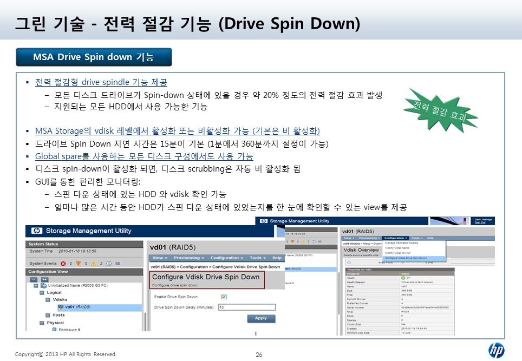
Task: Click the Drive Spin Down Delay minutes field
Action: (x=247, y=307)
